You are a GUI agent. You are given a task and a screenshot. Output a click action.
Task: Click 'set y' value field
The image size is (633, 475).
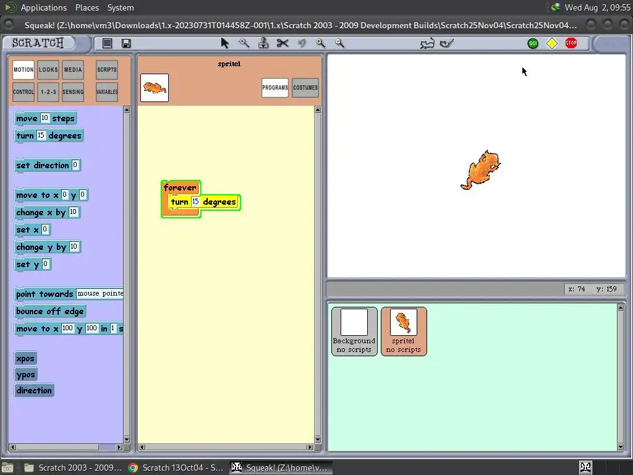pos(45,263)
